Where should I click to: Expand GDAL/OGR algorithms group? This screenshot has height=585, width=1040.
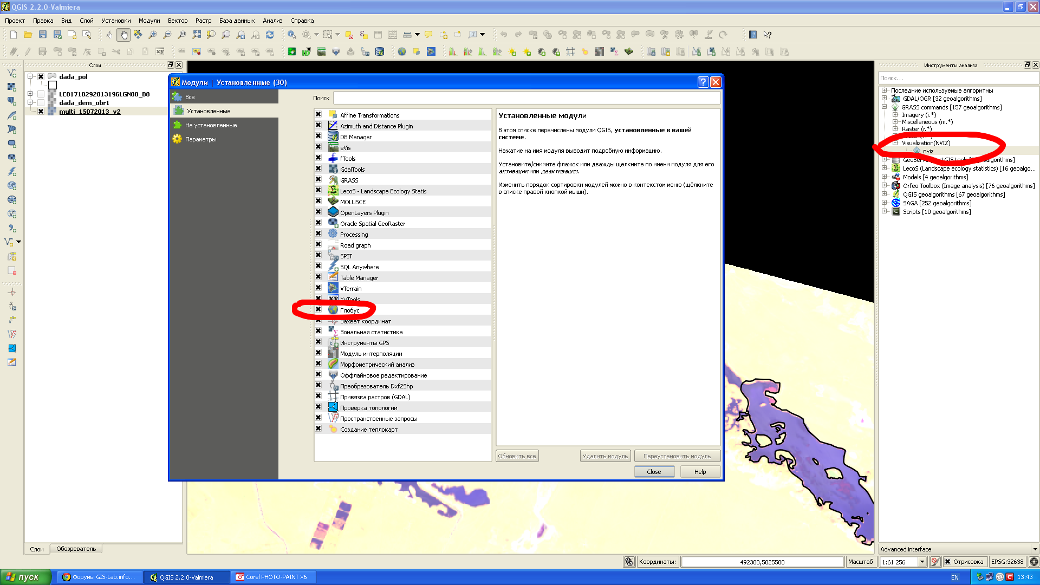(x=885, y=99)
